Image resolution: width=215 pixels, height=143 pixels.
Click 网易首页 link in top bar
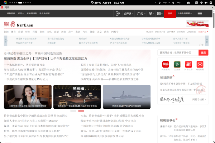click(x=11, y=14)
